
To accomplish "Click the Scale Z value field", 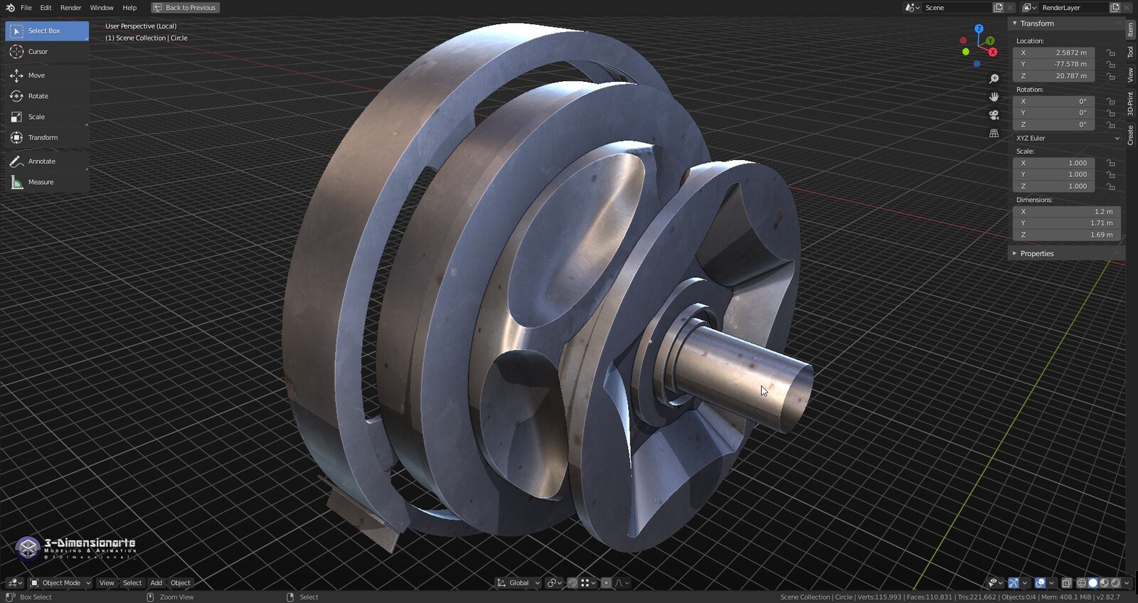I will pos(1054,186).
